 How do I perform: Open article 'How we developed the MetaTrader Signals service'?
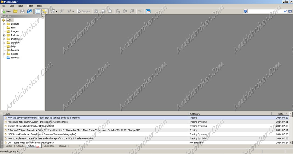point(44,118)
